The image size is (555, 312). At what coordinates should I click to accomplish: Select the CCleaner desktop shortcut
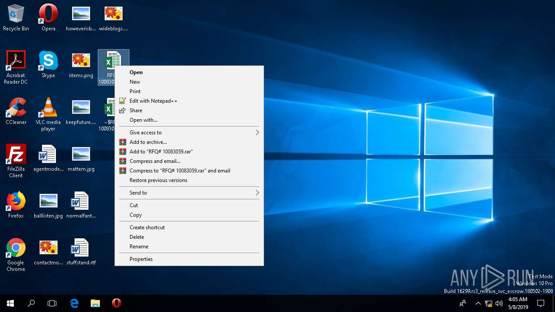point(16,111)
